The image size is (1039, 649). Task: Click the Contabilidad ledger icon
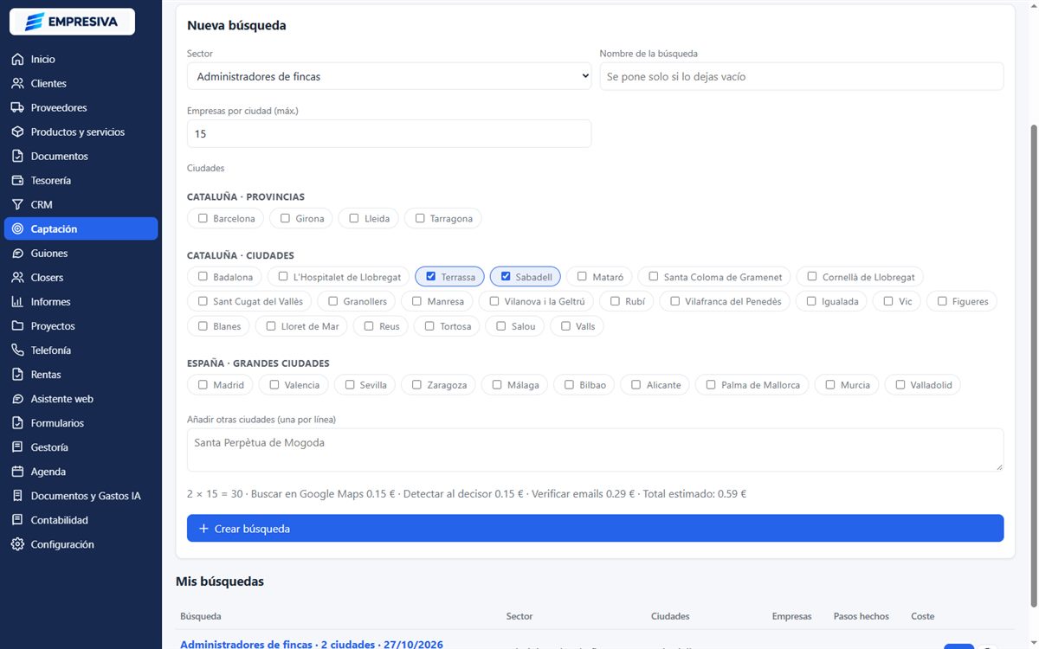17,520
